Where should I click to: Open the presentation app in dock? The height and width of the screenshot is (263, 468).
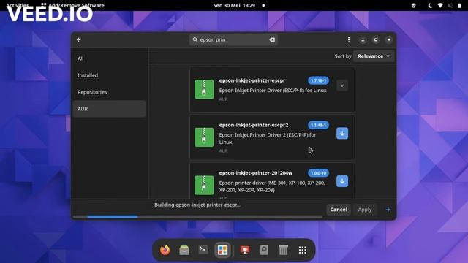click(245, 250)
